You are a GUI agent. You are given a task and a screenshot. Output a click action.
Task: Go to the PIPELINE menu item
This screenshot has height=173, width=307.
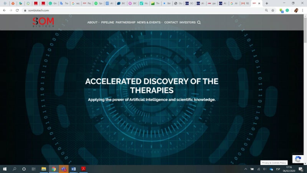click(x=107, y=22)
